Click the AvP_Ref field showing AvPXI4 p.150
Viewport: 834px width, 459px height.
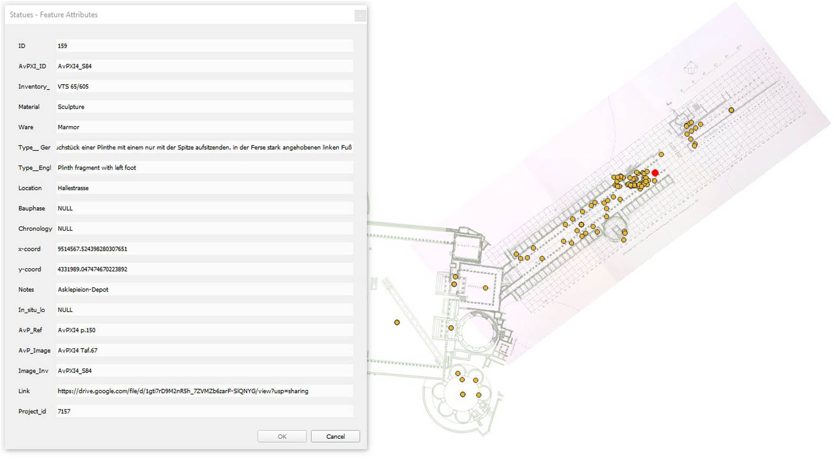pyautogui.click(x=205, y=330)
